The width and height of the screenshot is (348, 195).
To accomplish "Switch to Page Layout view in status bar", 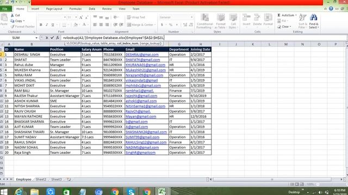I will [x=297, y=184].
